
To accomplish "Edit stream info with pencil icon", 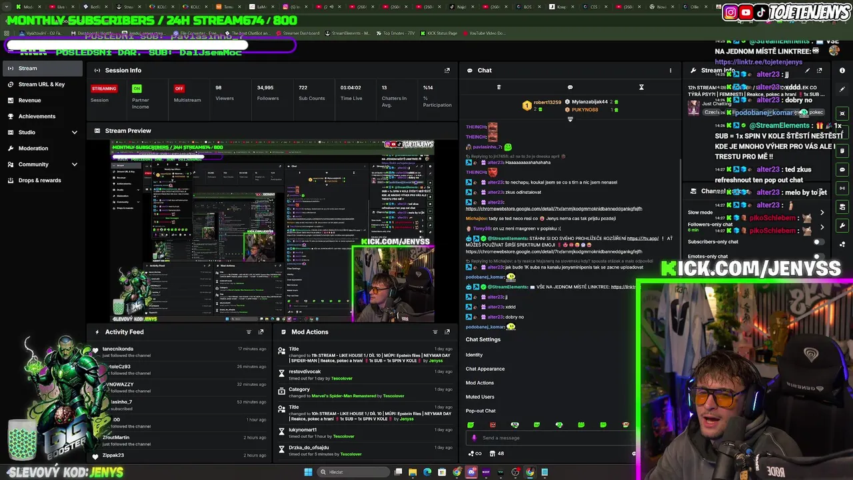I will pos(807,70).
